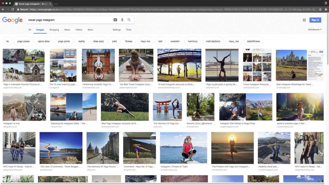Click the Secure padlock site info

pos(22,9)
